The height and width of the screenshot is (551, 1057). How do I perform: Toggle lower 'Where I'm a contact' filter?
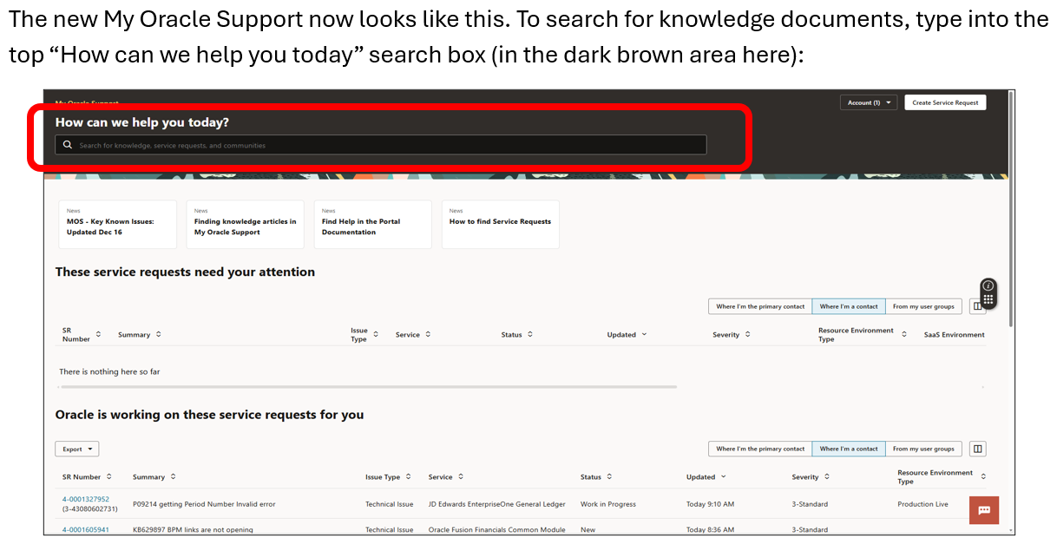pyautogui.click(x=848, y=449)
